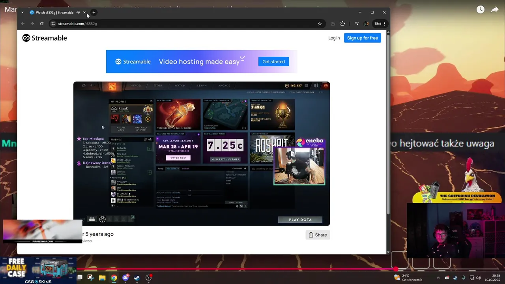Select friend New York in friends list
This screenshot has height=284, width=505.
pyautogui.click(x=131, y=155)
